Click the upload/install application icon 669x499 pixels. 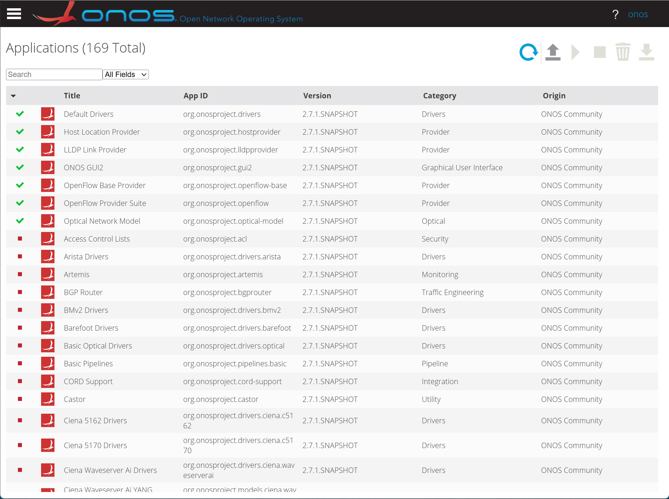tap(553, 52)
